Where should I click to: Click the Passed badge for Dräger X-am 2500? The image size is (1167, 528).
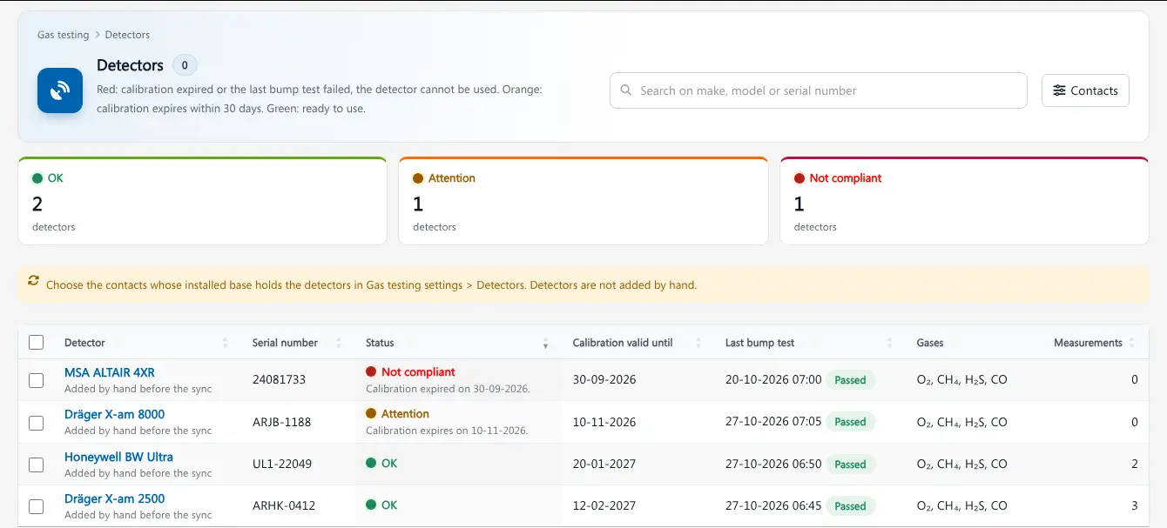coord(850,506)
